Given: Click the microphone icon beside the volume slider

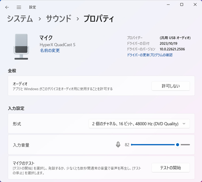Looking at the screenshot, I should [x=118, y=145].
